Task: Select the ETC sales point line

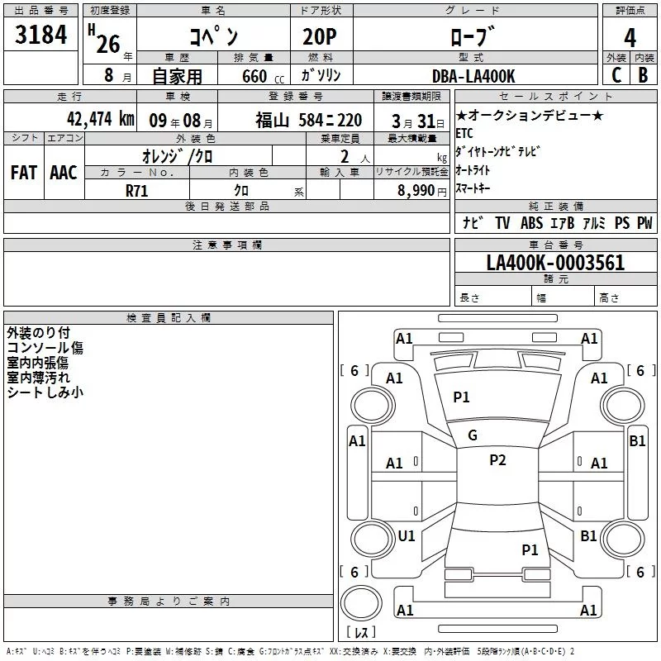Action: [464, 133]
